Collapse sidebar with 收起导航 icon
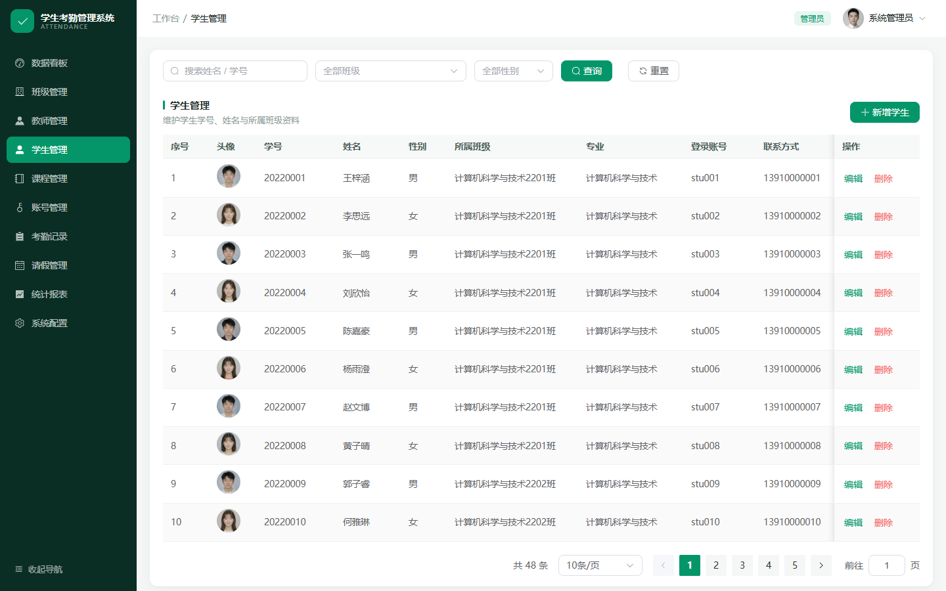 click(x=18, y=569)
